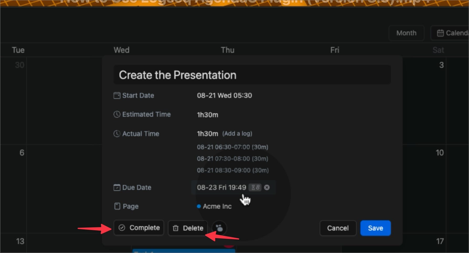
Task: Edit the title Create the Presentation
Action: [x=252, y=75]
